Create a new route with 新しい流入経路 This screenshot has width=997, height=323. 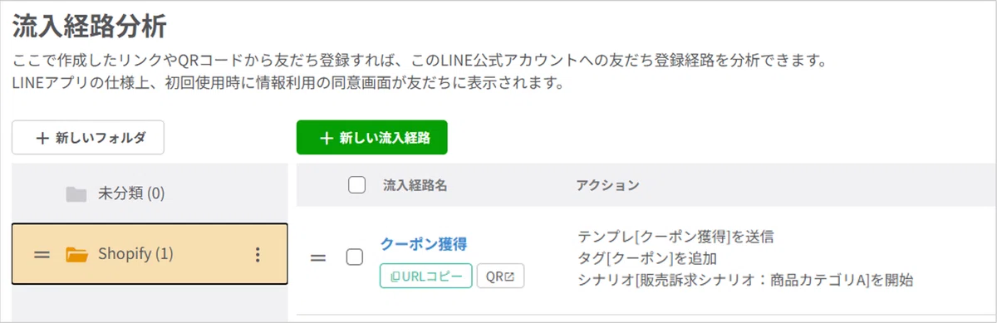tap(372, 138)
